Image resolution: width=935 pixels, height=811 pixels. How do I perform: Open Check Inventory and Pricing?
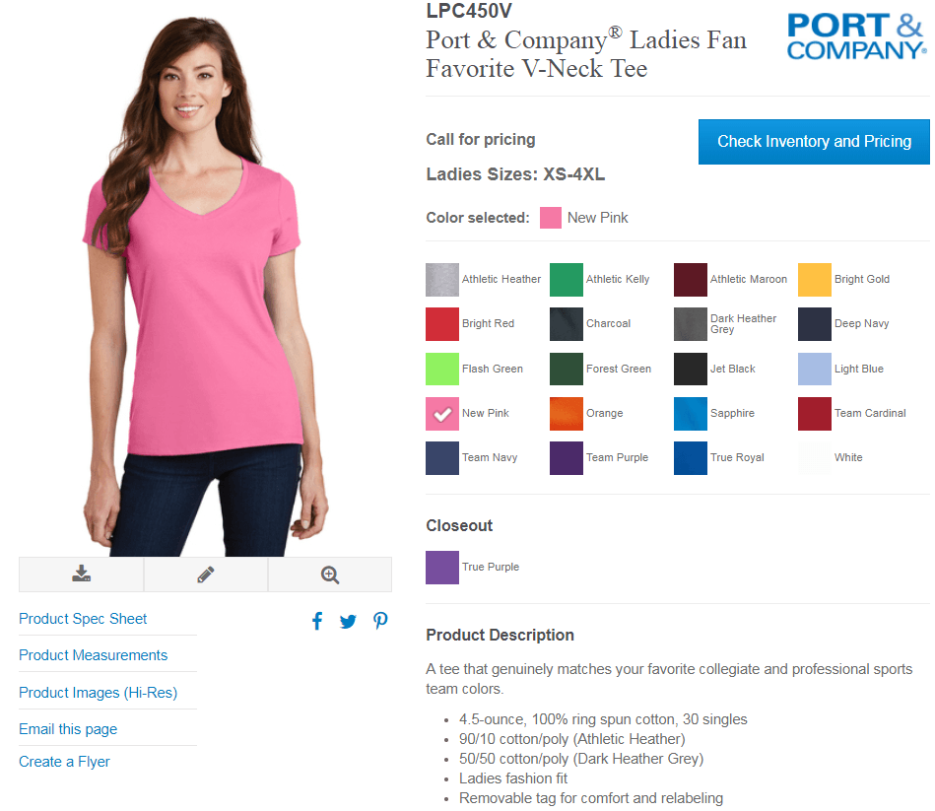814,142
